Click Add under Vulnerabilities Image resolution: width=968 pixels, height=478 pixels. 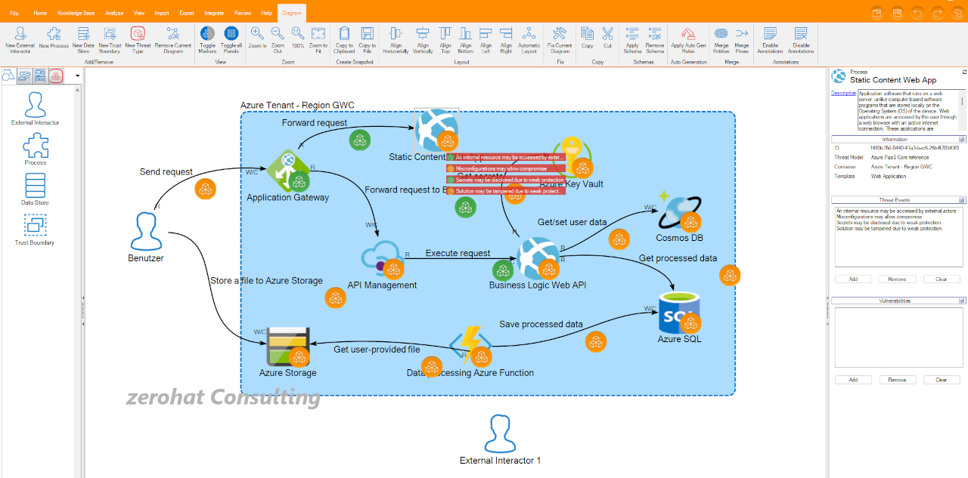click(x=853, y=380)
